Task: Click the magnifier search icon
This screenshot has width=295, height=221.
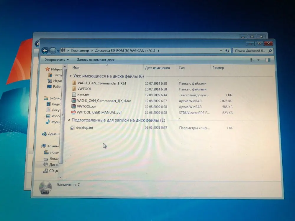Action: click(270, 51)
